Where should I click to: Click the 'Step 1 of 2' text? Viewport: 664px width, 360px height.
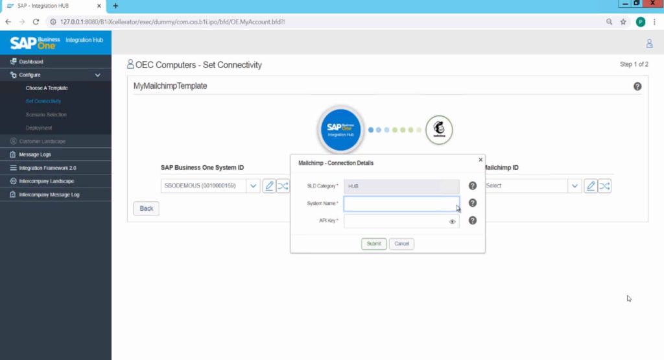pos(634,64)
